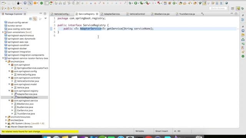Image resolution: width=246 pixels, height=138 pixels.
Task: Click the Run with Coverage icon
Action: pyautogui.click(x=141, y=3)
